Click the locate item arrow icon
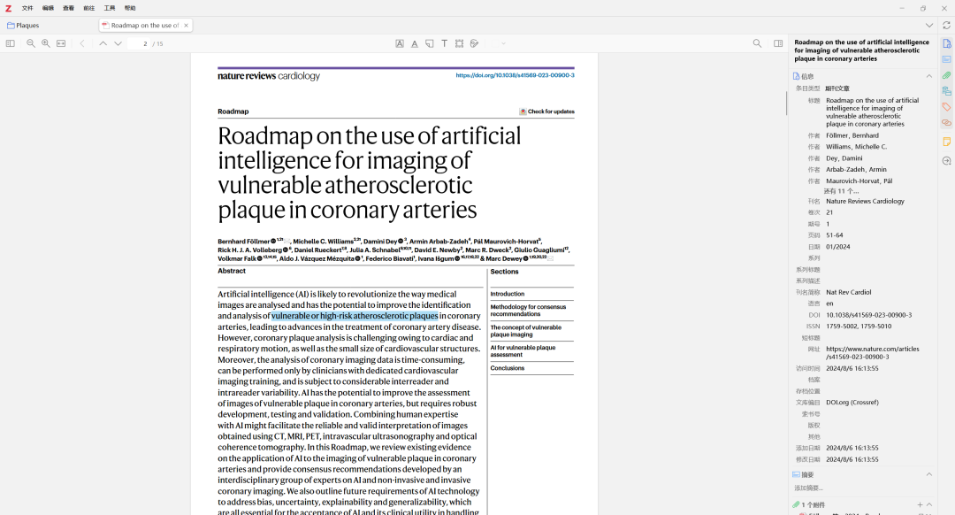 pos(946,161)
